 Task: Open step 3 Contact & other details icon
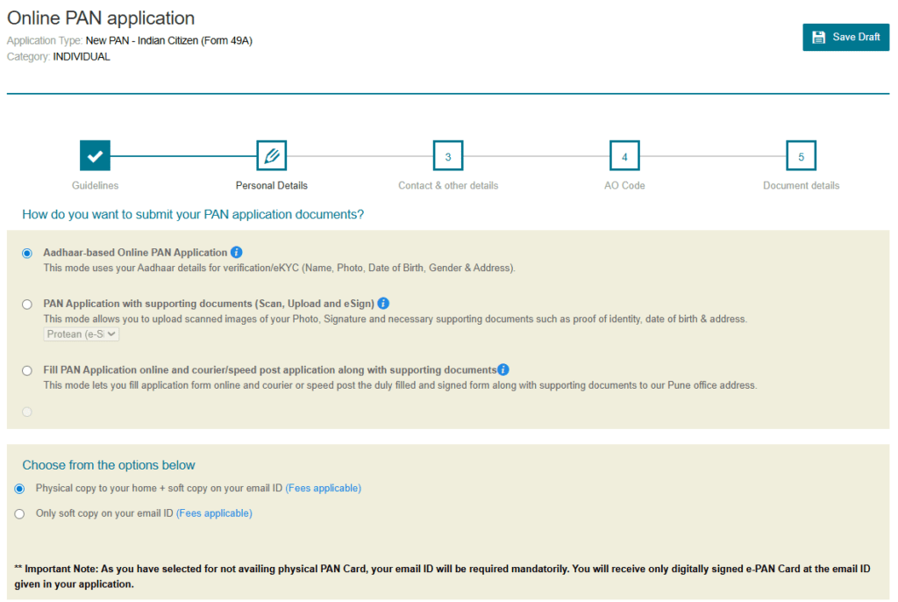click(x=448, y=155)
